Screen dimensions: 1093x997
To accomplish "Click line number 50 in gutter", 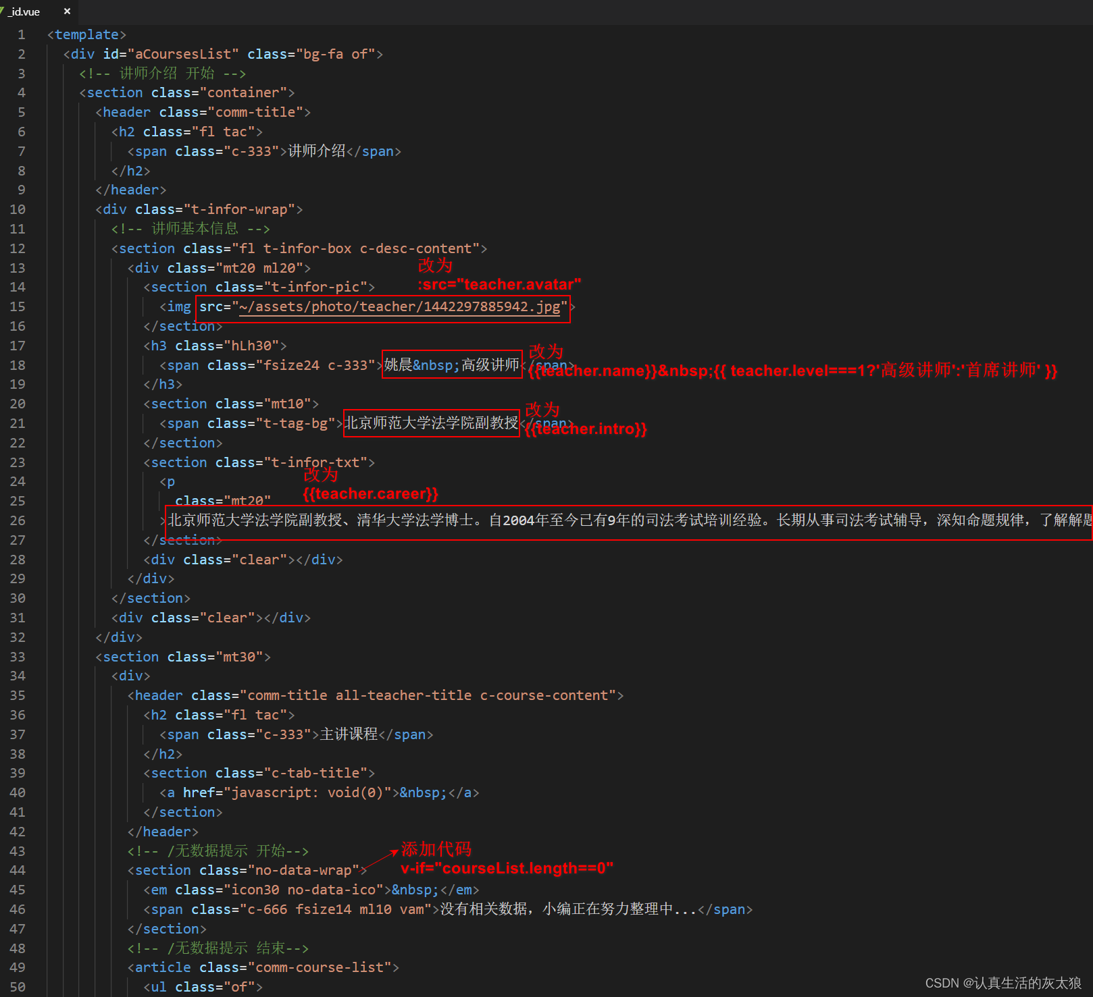I will click(x=18, y=987).
